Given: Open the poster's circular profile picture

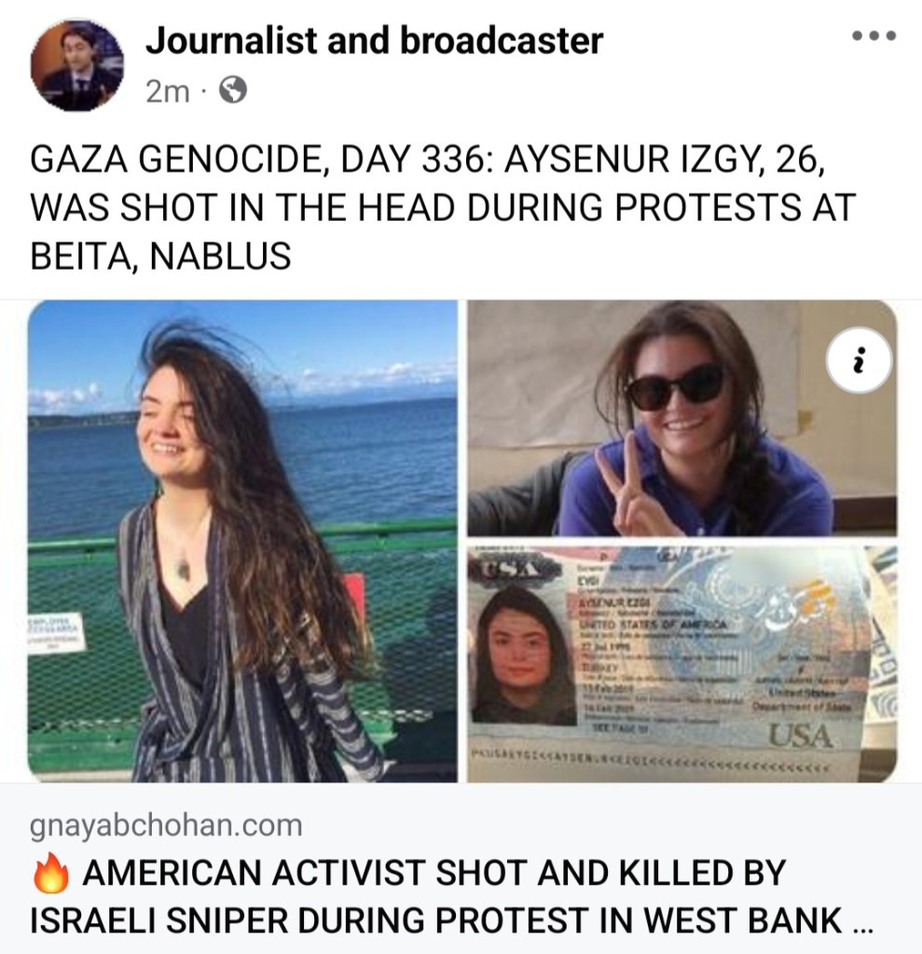Looking at the screenshot, I should pos(77,65).
